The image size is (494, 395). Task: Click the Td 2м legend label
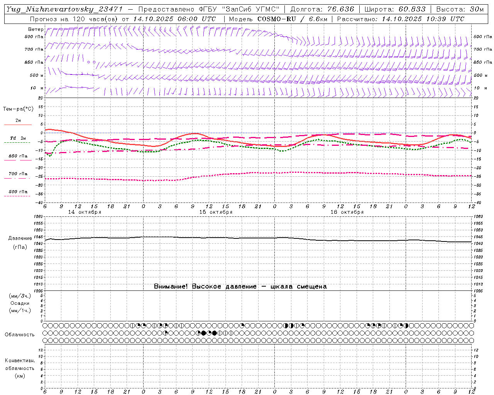tap(18, 138)
